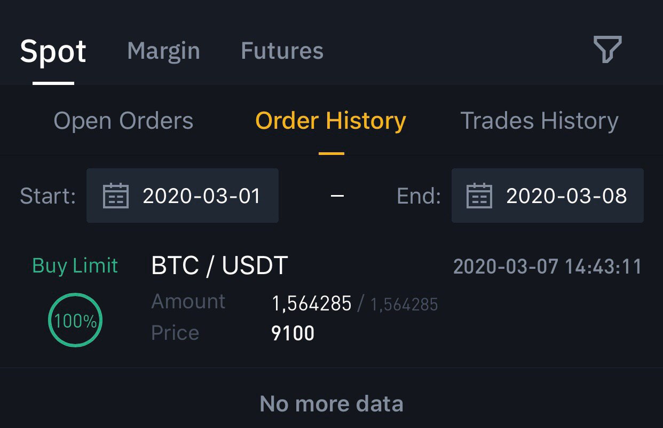Click the order timestamp 2020-03-07 14:43:11
663x428 pixels.
click(547, 266)
